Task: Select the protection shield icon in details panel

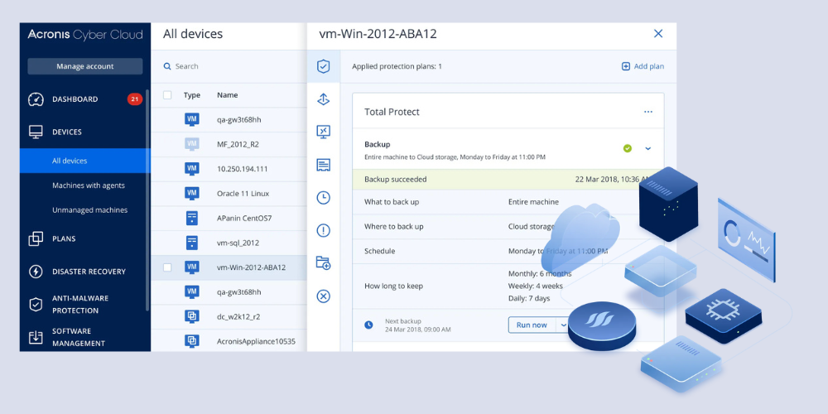Action: [x=323, y=66]
